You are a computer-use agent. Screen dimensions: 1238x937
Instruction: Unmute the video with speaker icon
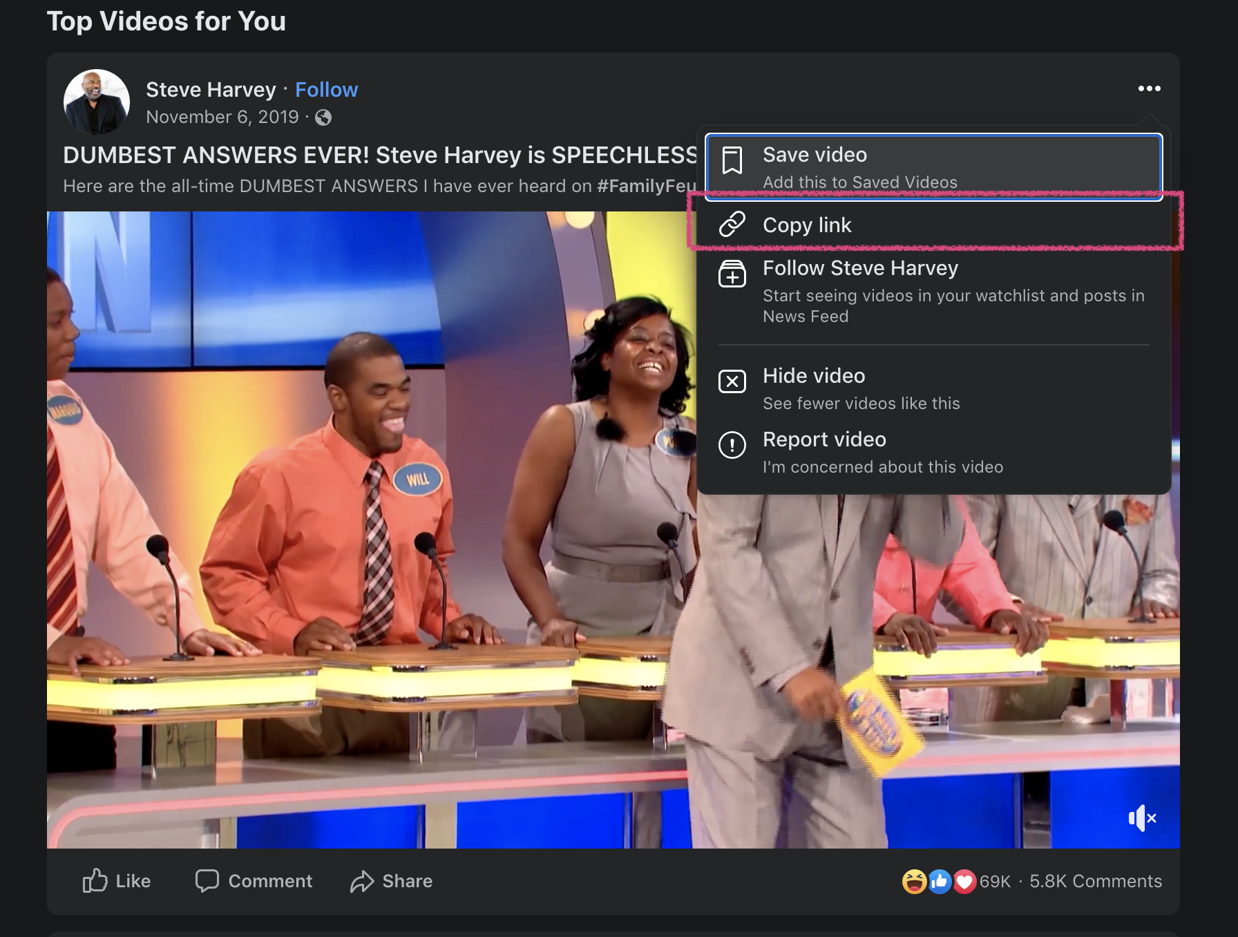click(1141, 818)
